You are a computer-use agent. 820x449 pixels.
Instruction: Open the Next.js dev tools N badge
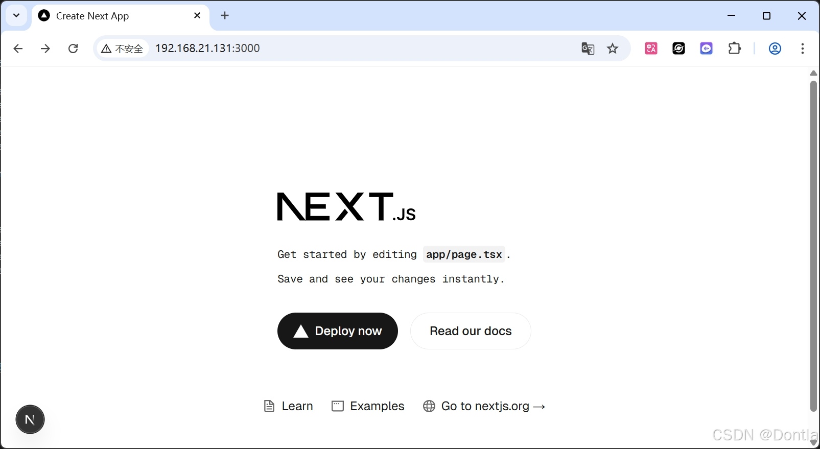(x=30, y=420)
